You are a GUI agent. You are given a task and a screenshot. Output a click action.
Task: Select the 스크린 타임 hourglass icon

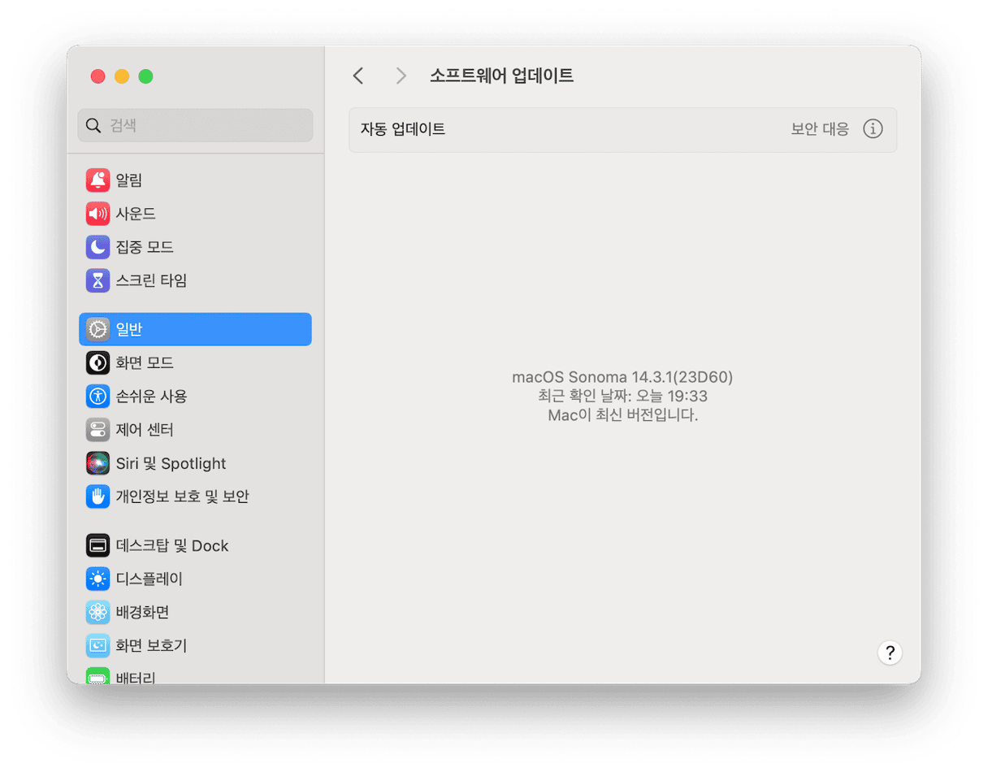[97, 280]
